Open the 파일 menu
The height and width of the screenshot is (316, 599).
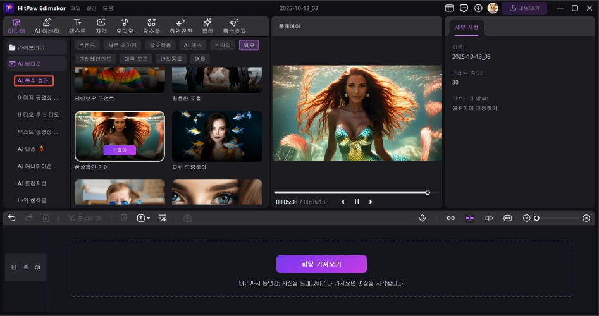point(76,8)
